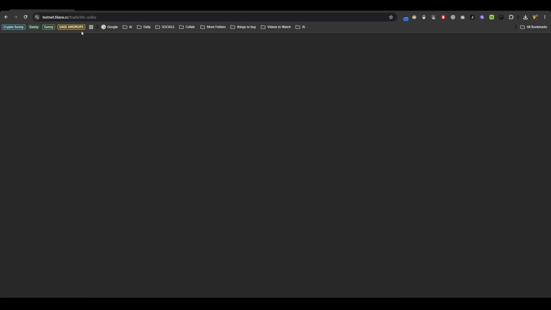Open the Extensions puzzle-piece menu
The image size is (551, 310).
click(511, 17)
